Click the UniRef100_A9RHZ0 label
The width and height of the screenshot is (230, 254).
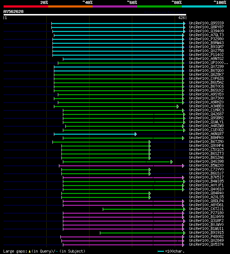click(x=206, y=102)
